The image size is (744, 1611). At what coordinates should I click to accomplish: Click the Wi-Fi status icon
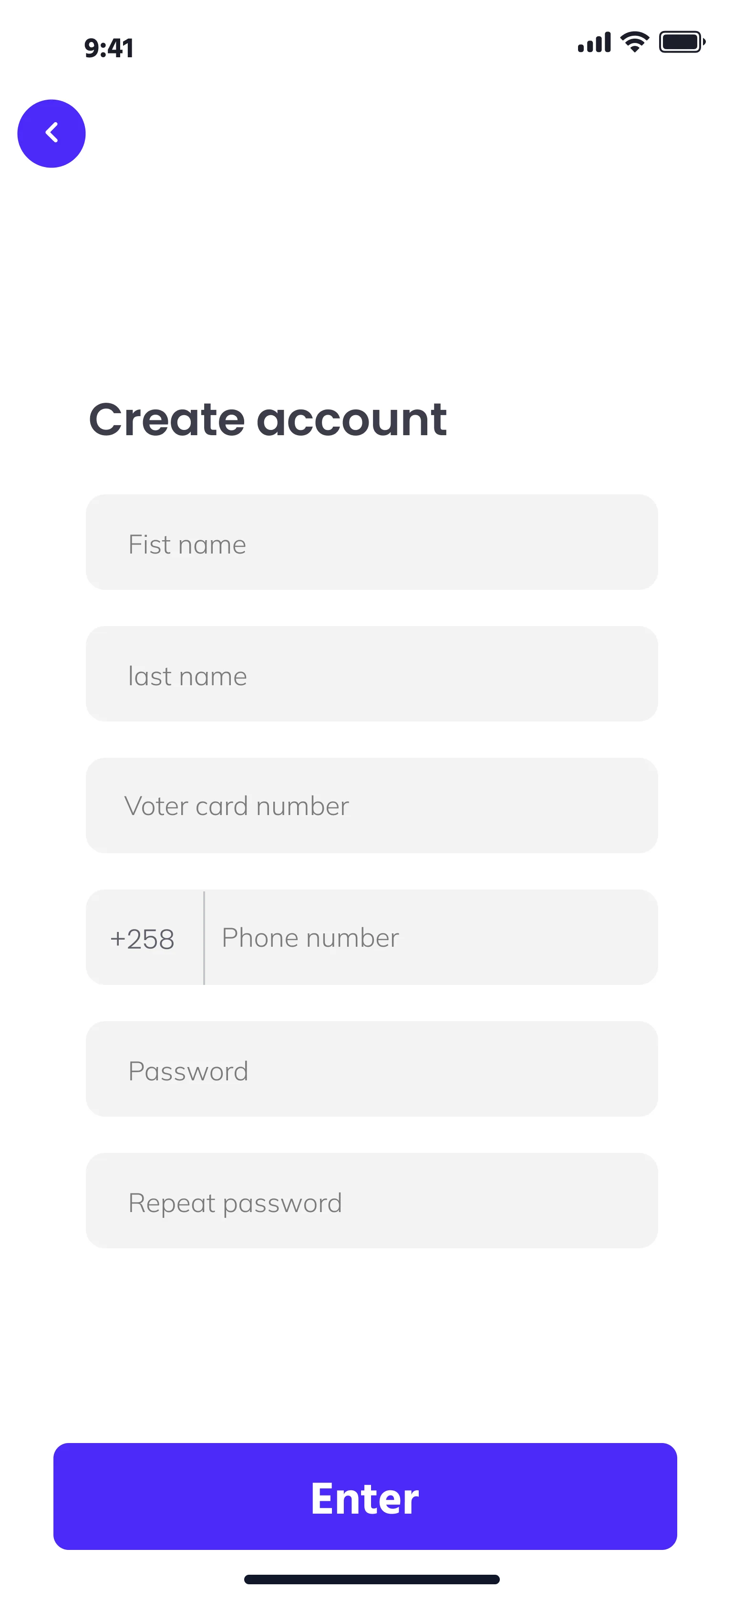coord(634,42)
